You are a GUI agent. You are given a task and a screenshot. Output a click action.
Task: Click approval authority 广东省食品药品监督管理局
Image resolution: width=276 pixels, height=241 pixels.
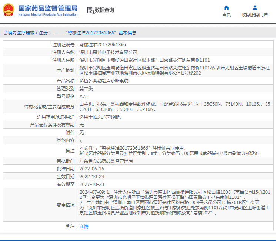click(106, 161)
